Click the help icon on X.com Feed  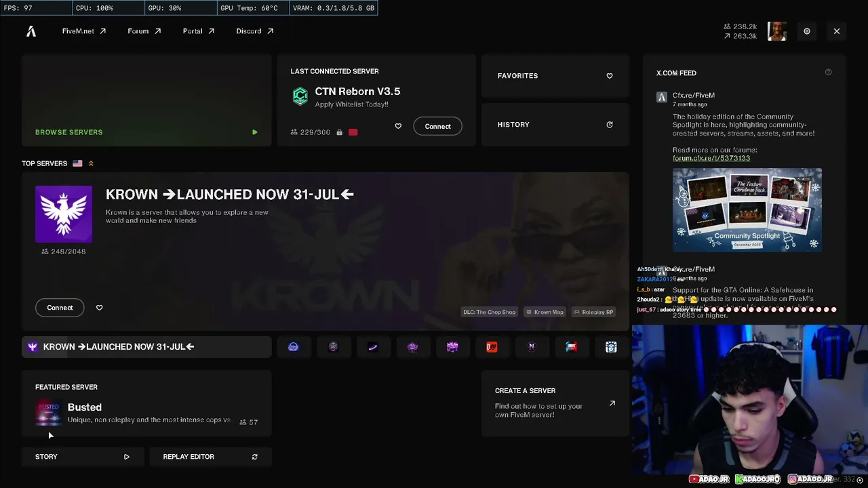click(x=828, y=73)
